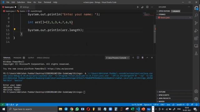Expand the Java Projects section

174,98
